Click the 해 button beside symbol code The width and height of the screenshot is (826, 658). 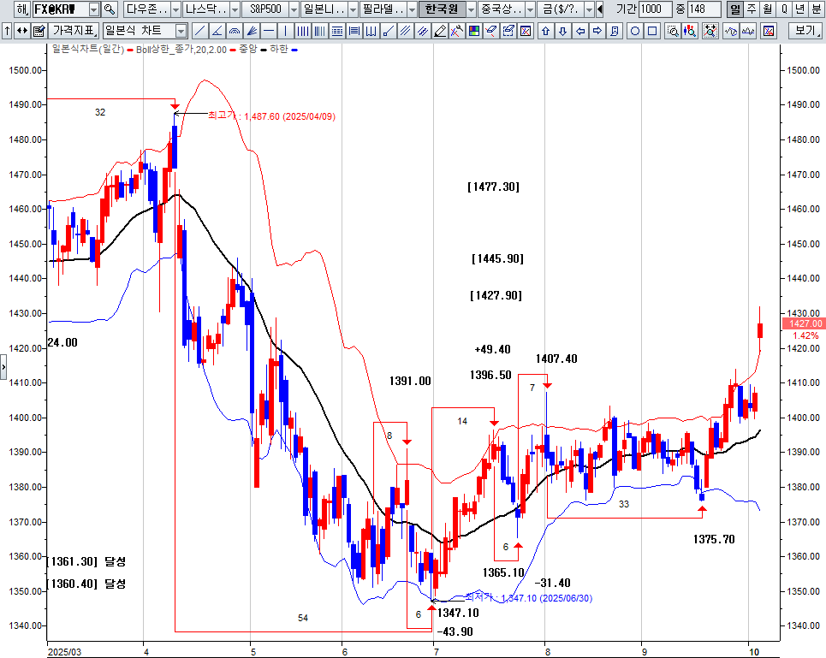click(21, 9)
